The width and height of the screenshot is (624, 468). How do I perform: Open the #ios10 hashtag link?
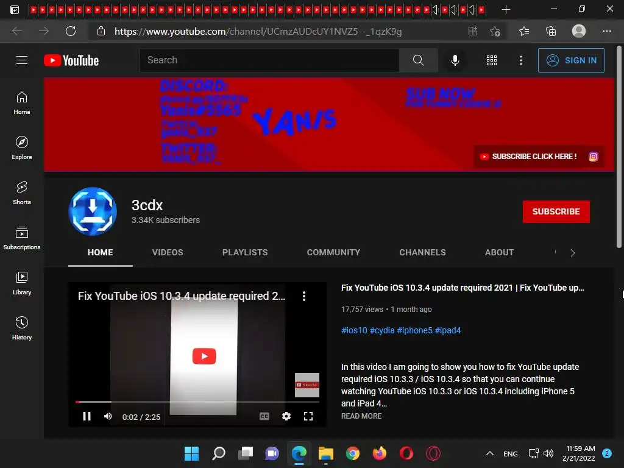point(354,330)
